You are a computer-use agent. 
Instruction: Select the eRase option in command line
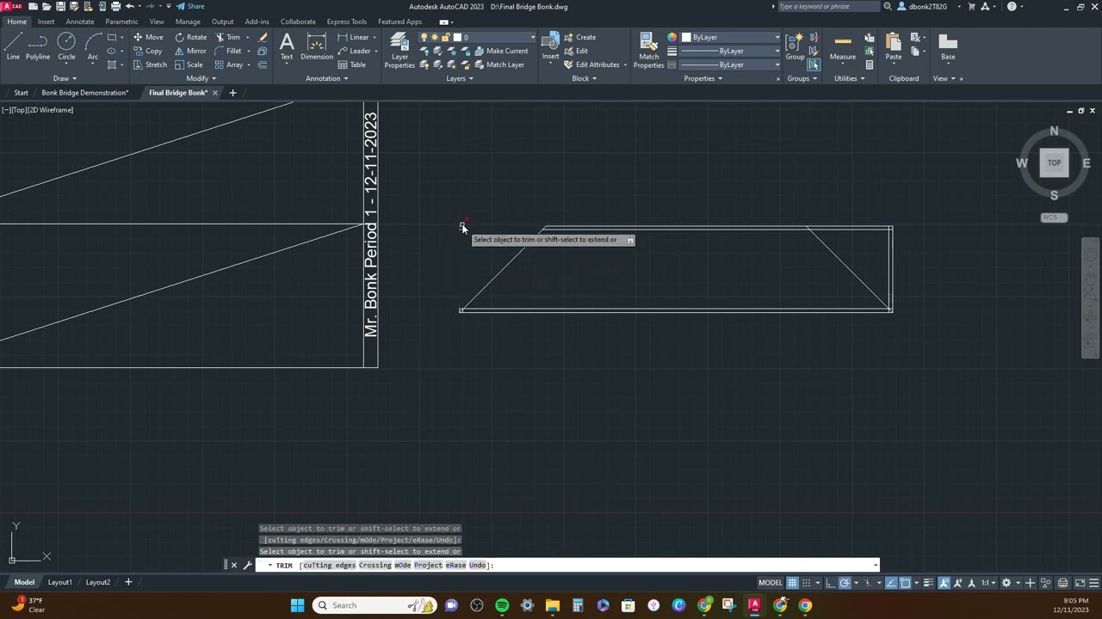[x=455, y=565]
